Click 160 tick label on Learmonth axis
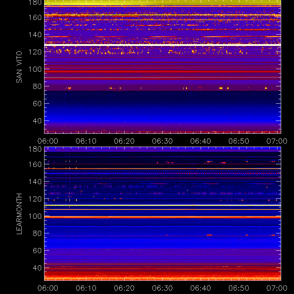The image size is (294, 294). pos(35,164)
